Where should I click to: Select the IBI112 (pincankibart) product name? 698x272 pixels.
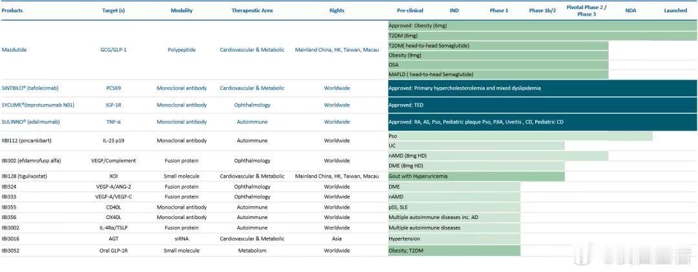(26, 141)
